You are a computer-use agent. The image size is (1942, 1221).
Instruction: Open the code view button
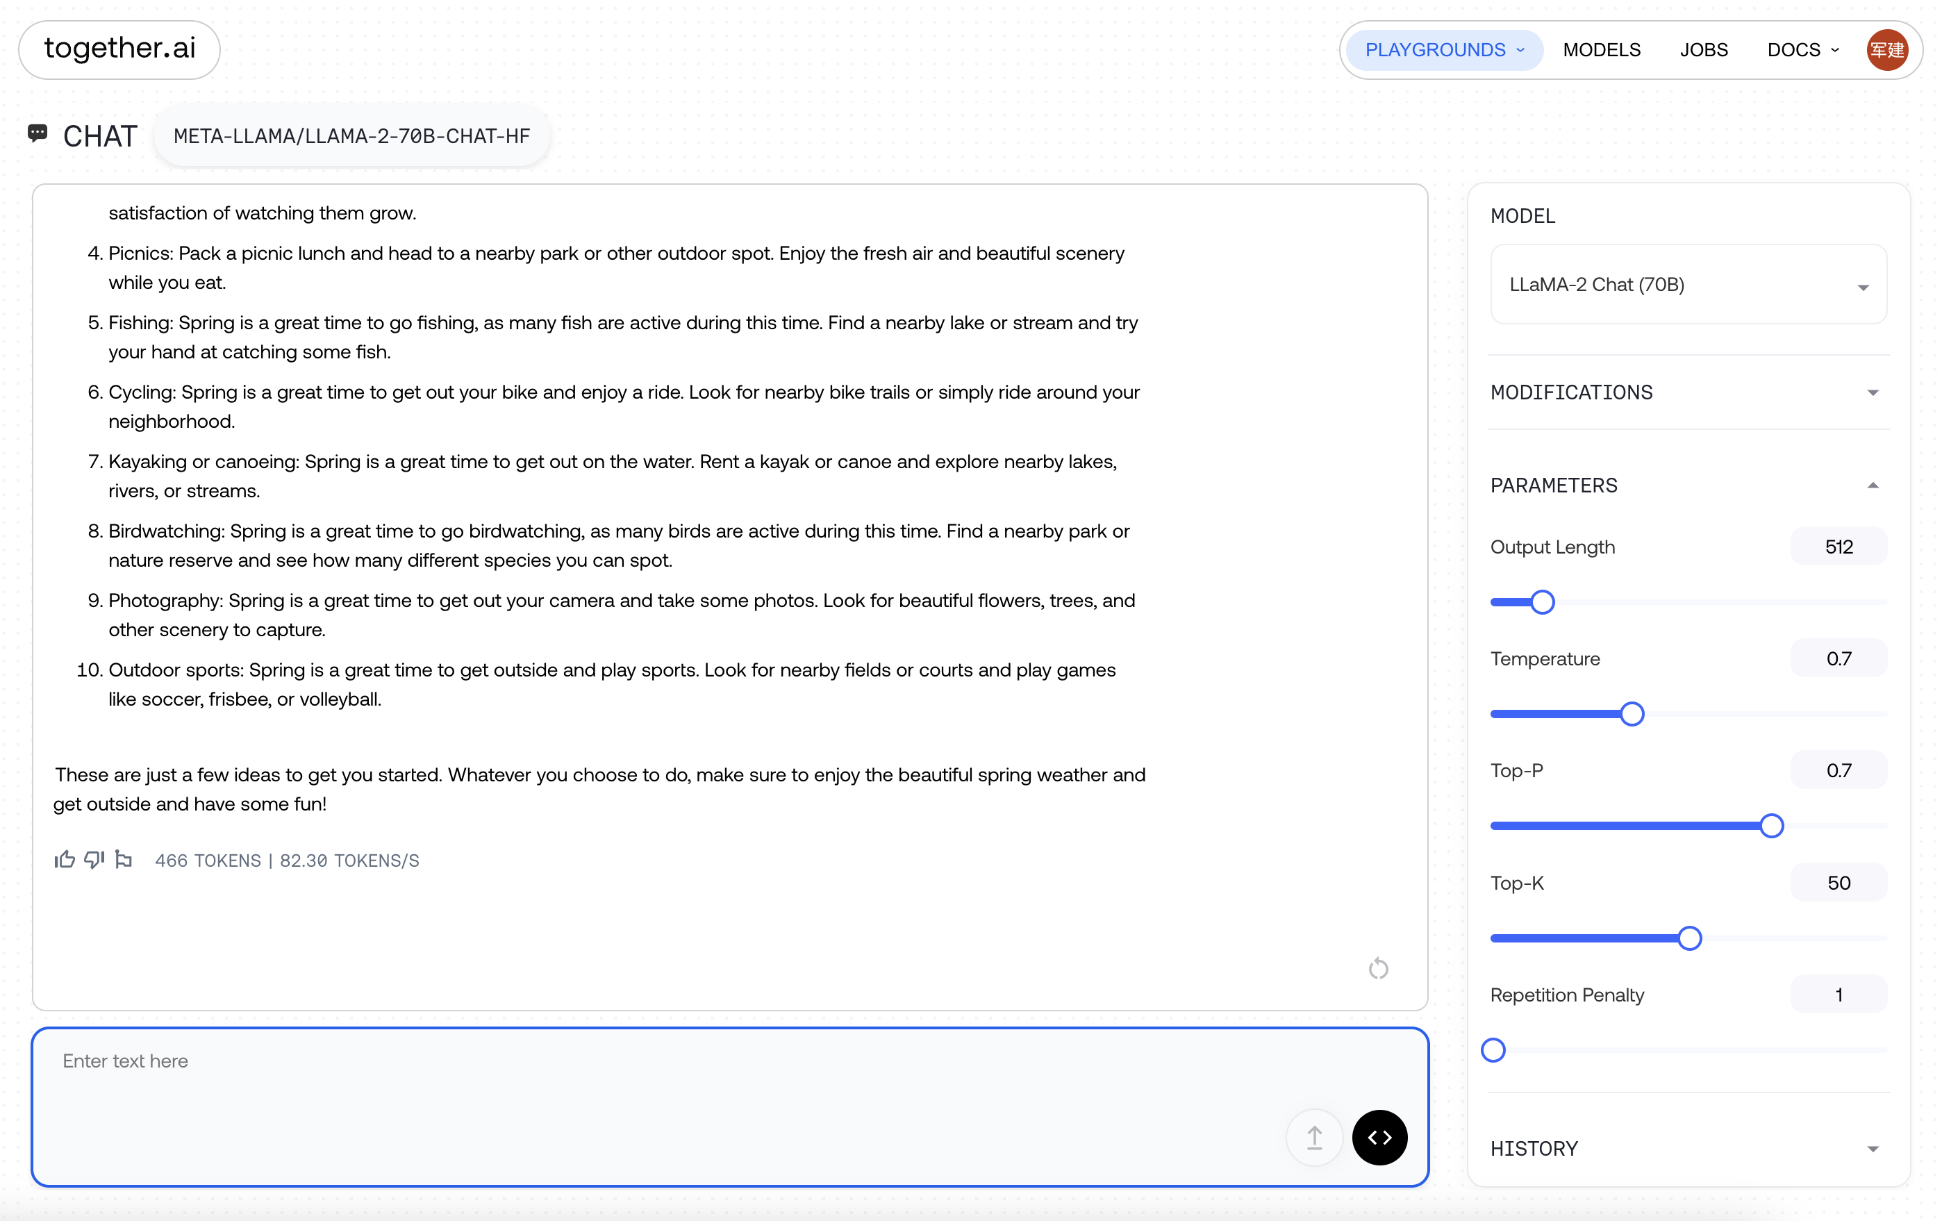point(1380,1137)
